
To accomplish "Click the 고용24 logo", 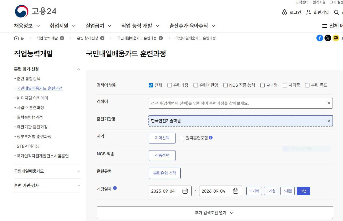I will (35, 11).
